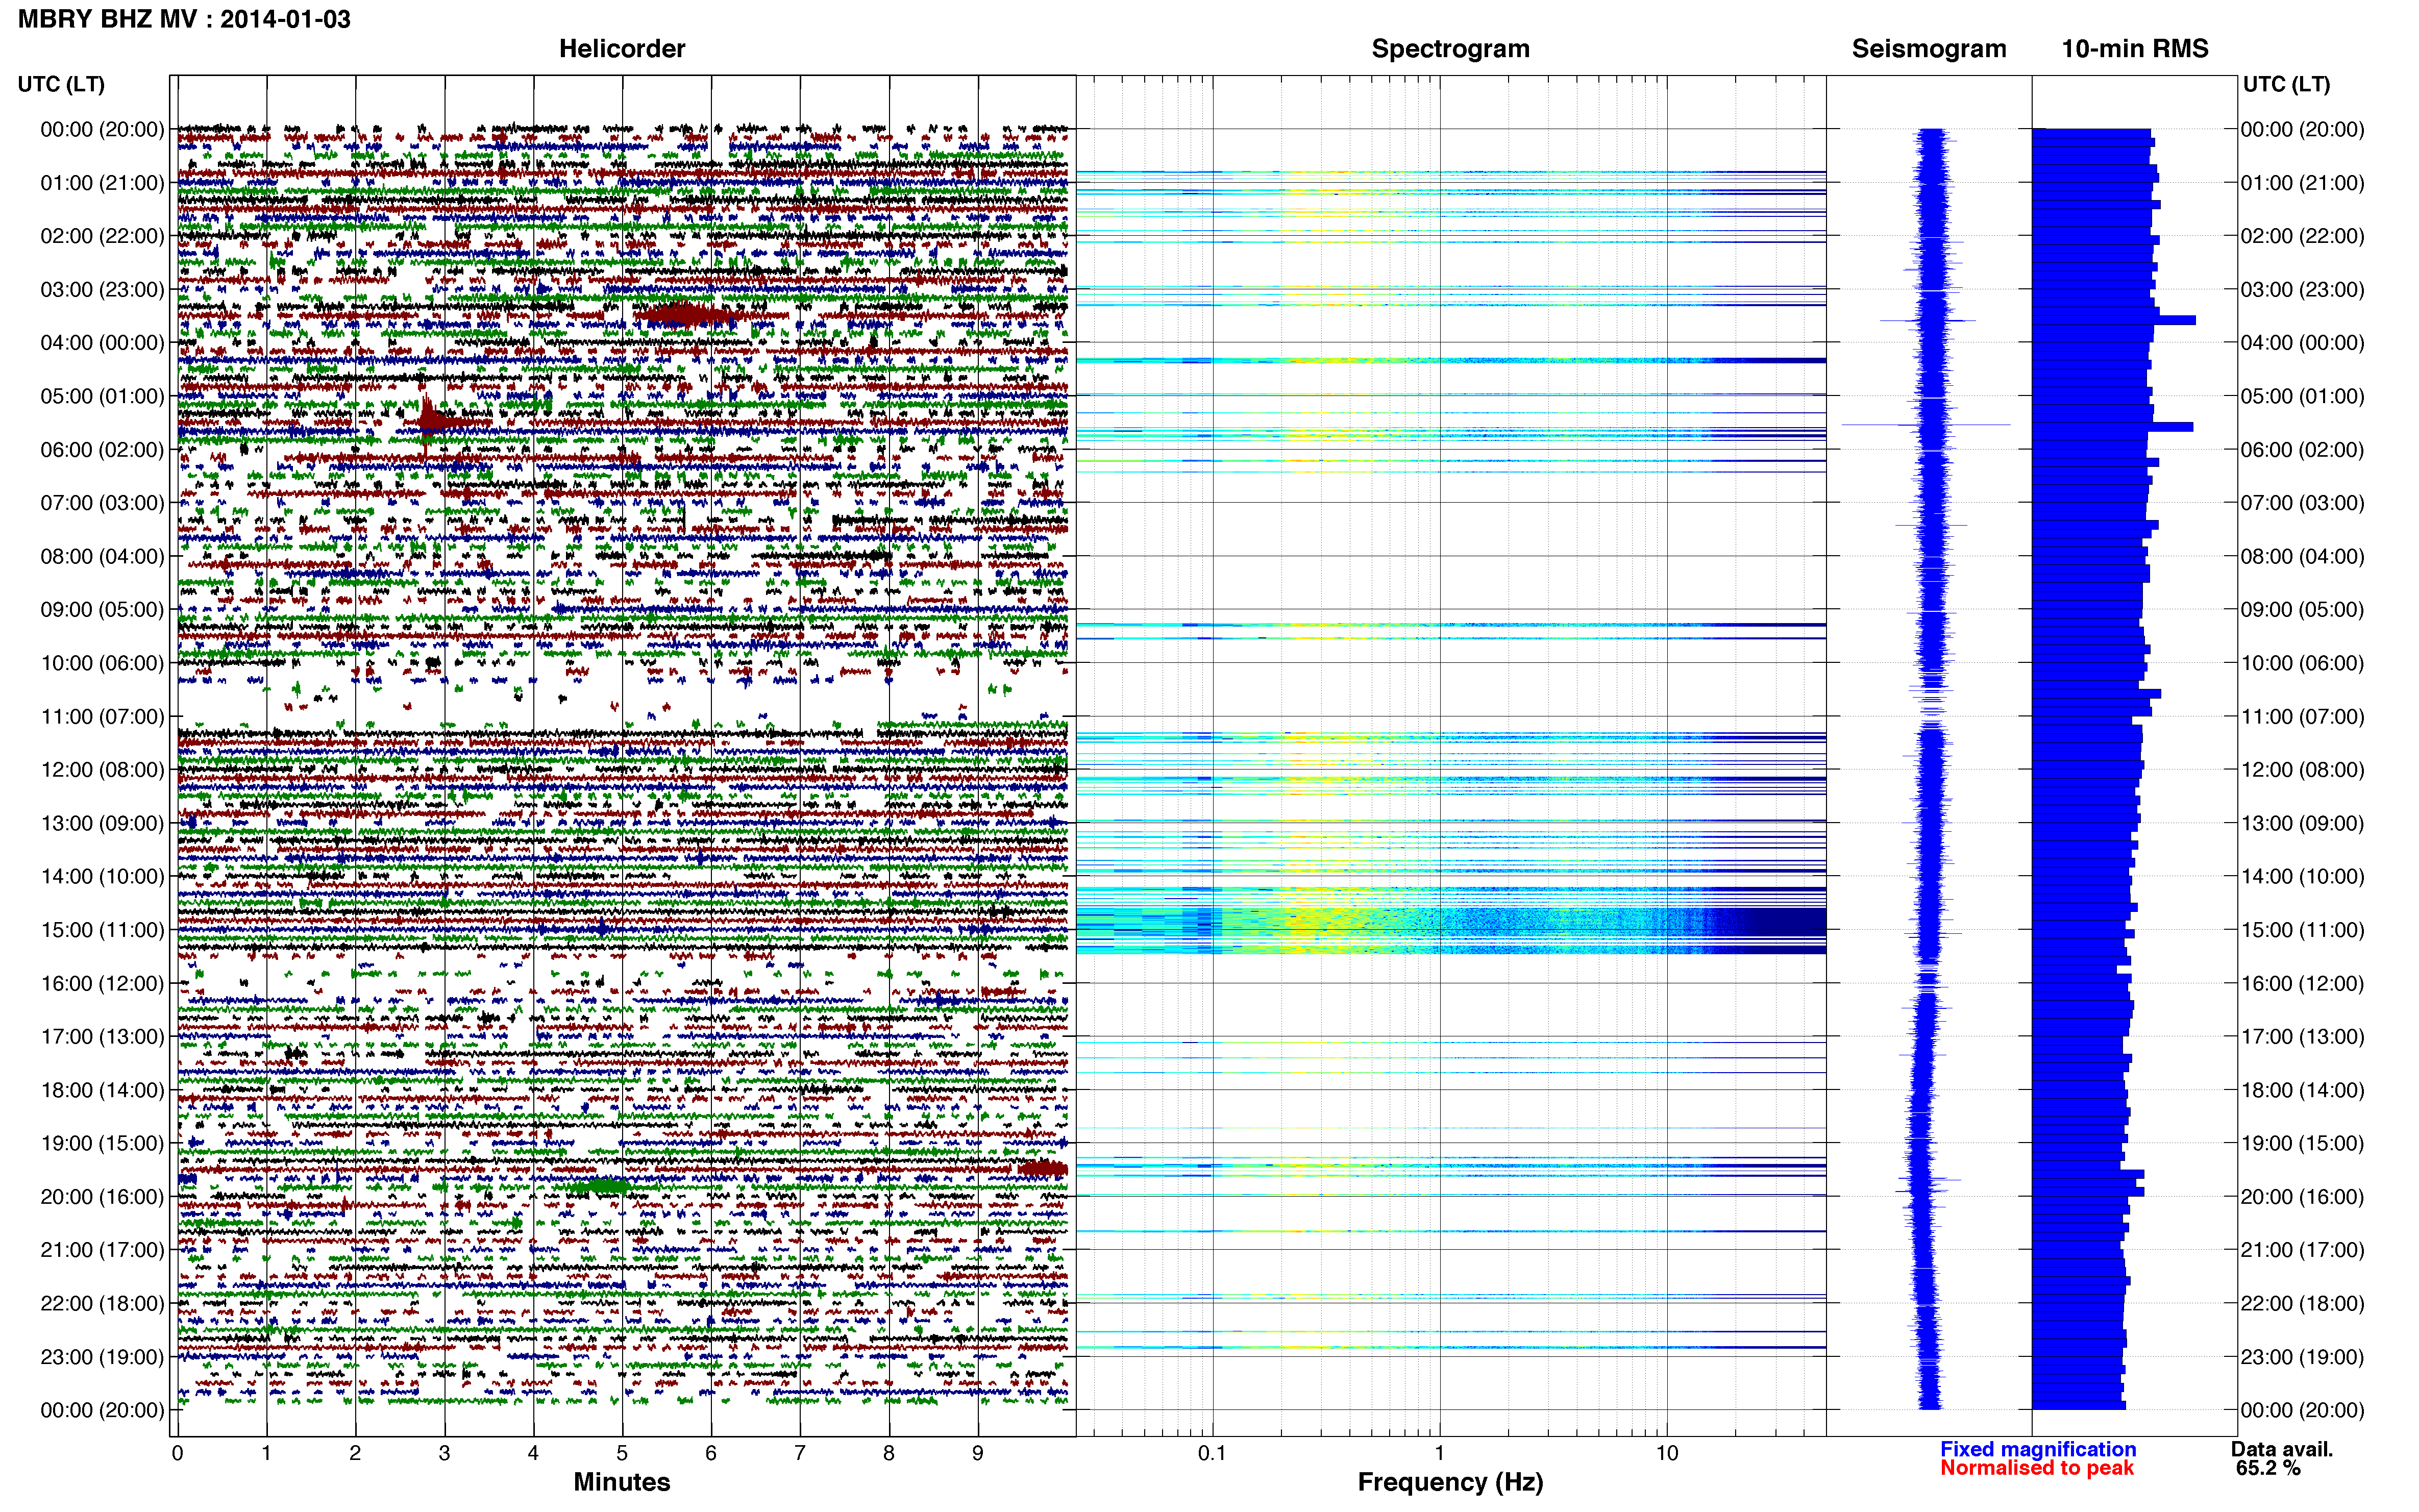Screen dimensions: 2419x1512
Task: Click left time label 04:00 (00:00)
Action: tap(102, 343)
